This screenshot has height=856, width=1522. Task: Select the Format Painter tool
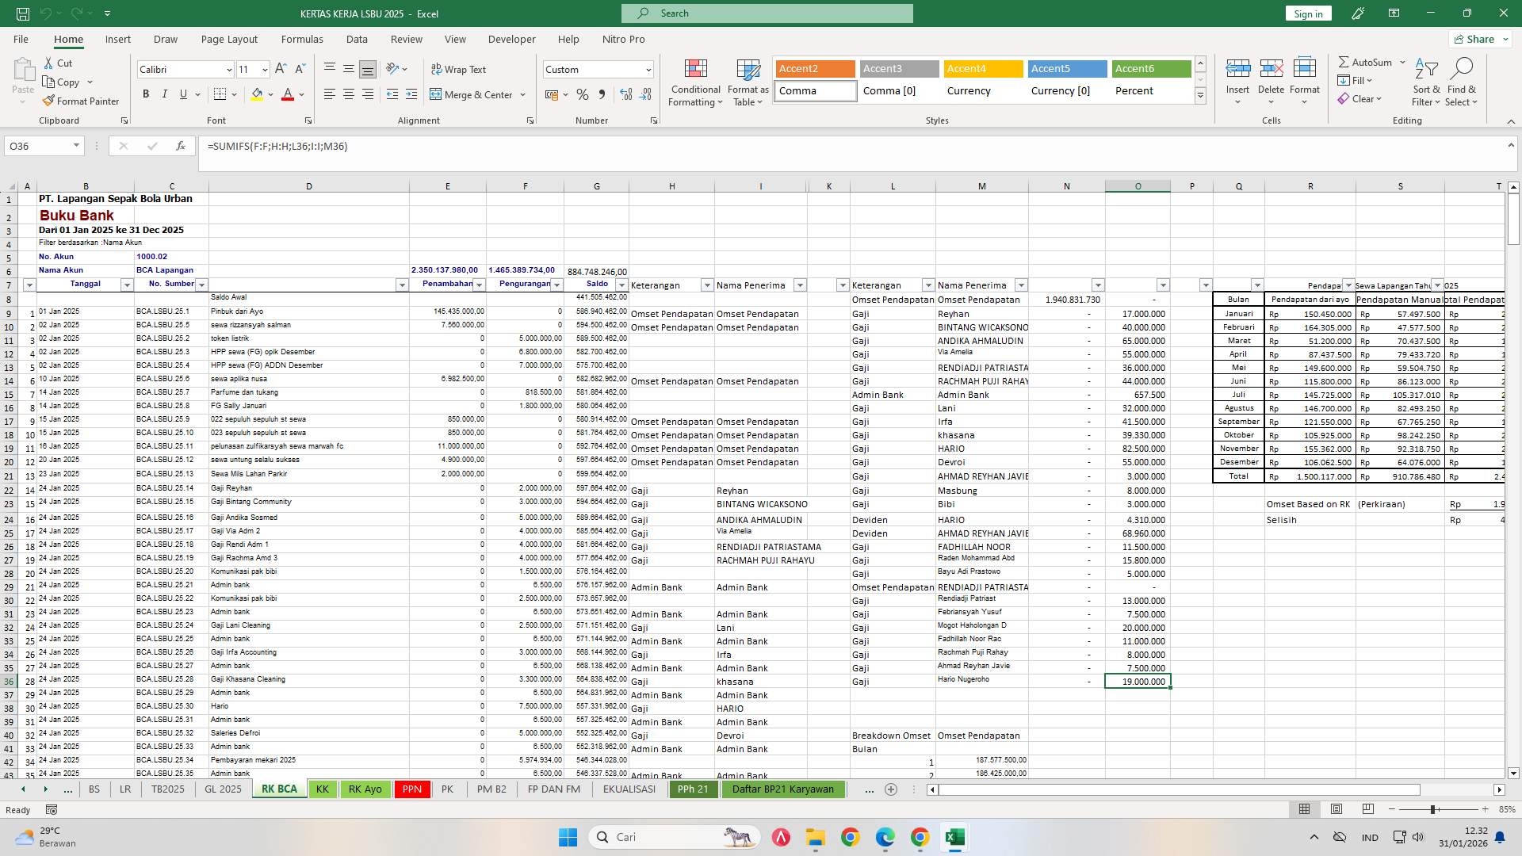coord(82,101)
